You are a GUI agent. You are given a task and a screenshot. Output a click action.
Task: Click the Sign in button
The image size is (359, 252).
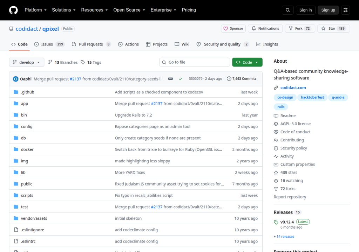pos(305,10)
